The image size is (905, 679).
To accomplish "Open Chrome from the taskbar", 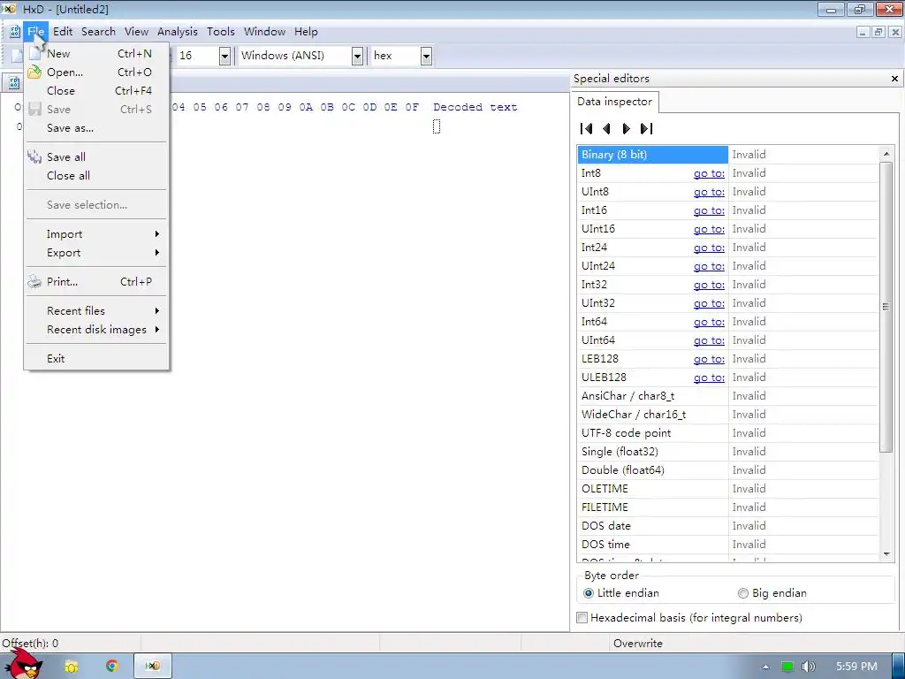I will pos(112,666).
